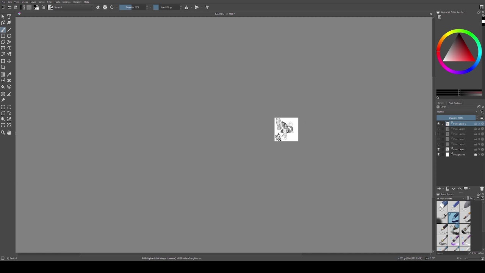
Task: Select the Freehand Brush tool
Action: [3, 30]
